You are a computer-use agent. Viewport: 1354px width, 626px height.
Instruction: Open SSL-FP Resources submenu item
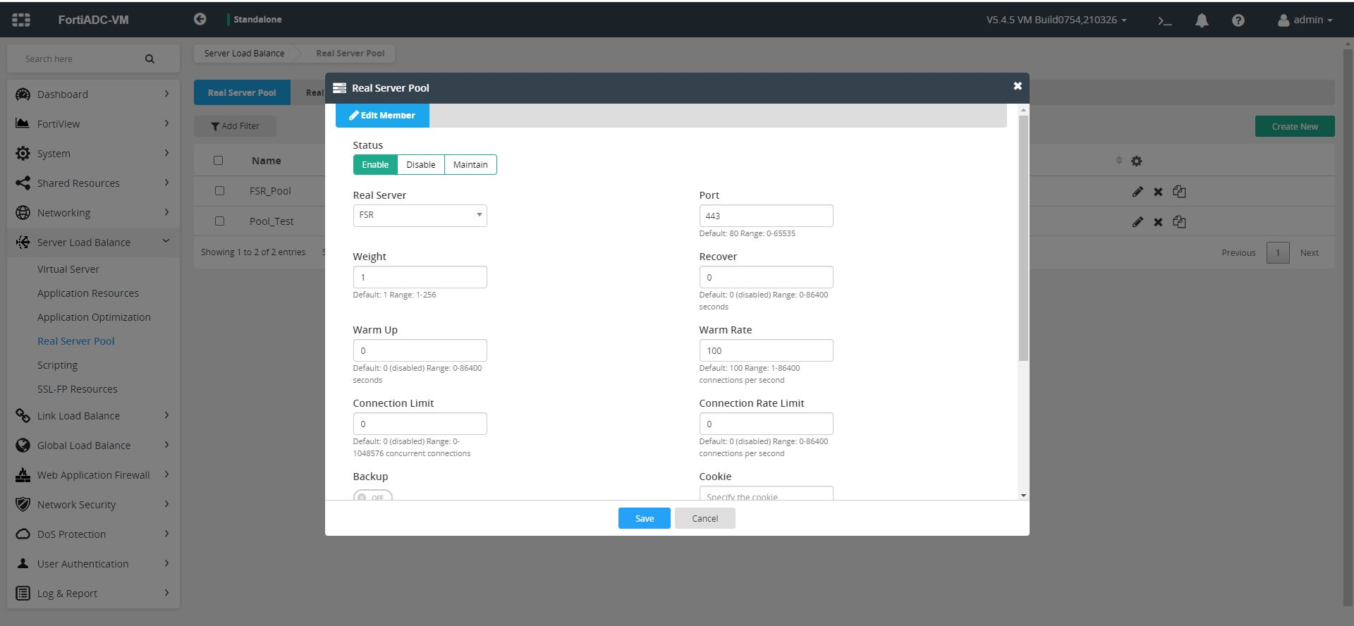coord(78,389)
